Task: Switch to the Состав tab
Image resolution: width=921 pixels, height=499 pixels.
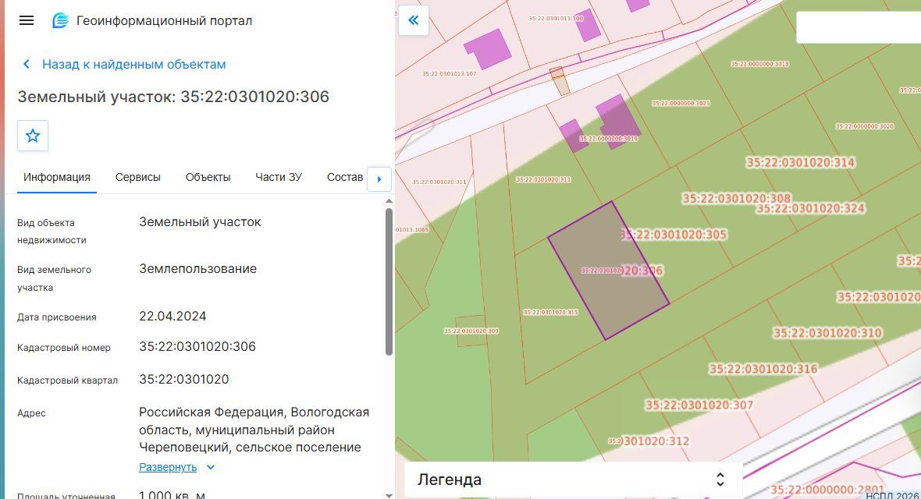Action: pyautogui.click(x=345, y=177)
